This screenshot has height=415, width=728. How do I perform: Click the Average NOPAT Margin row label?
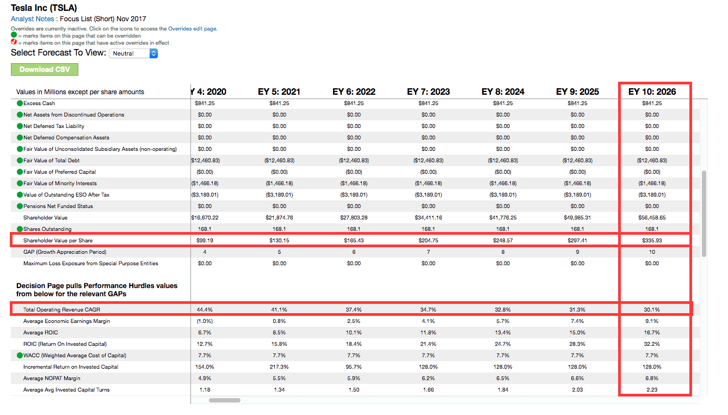point(52,379)
